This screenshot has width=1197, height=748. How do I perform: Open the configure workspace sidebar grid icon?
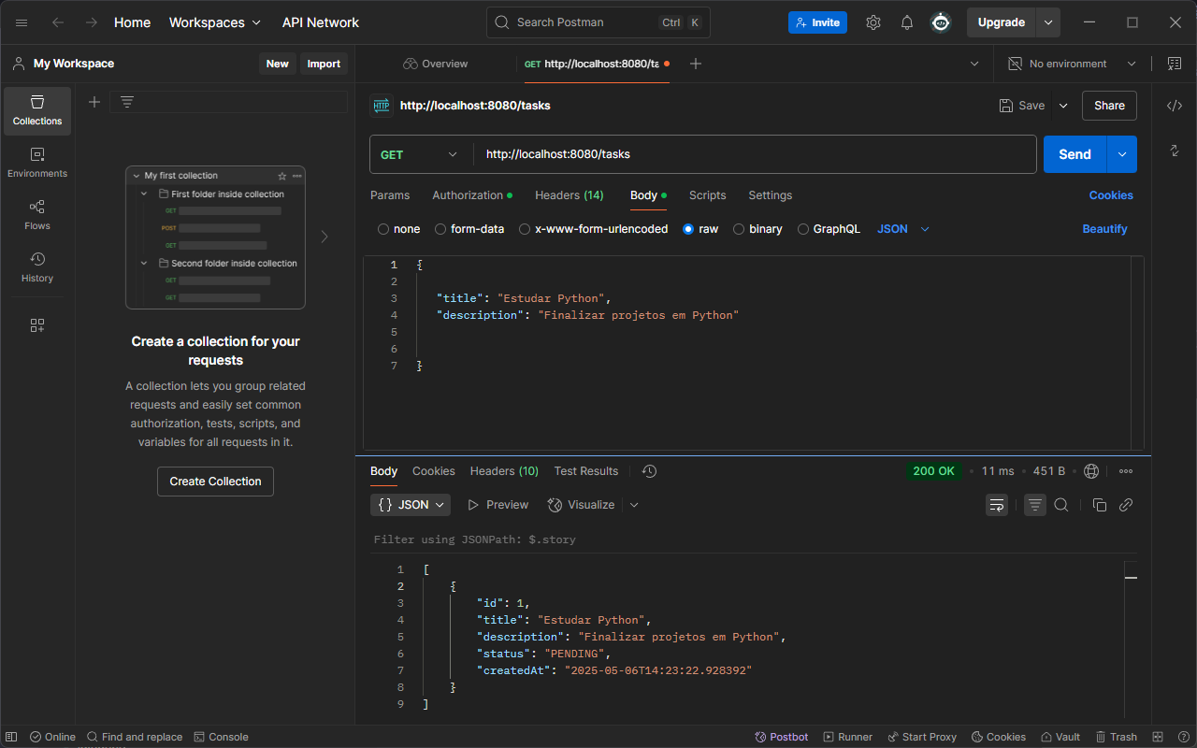(x=37, y=325)
